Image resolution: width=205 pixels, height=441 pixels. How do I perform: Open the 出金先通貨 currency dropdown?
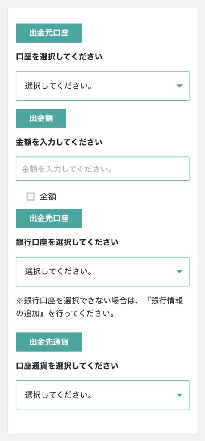(102, 395)
